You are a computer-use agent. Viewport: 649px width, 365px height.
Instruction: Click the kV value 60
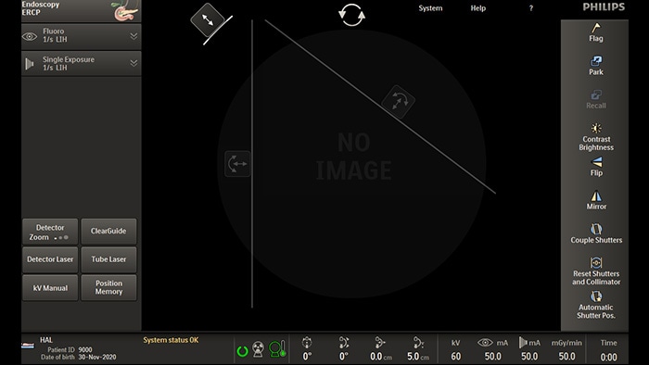tap(456, 357)
